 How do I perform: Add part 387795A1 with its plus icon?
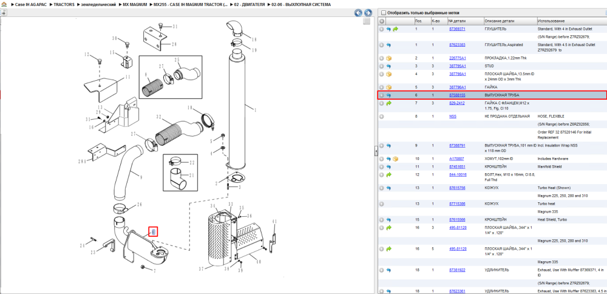tap(382, 66)
